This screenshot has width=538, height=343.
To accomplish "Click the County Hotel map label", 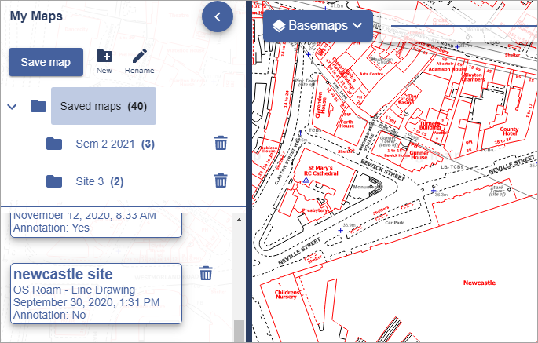I will pos(509,131).
